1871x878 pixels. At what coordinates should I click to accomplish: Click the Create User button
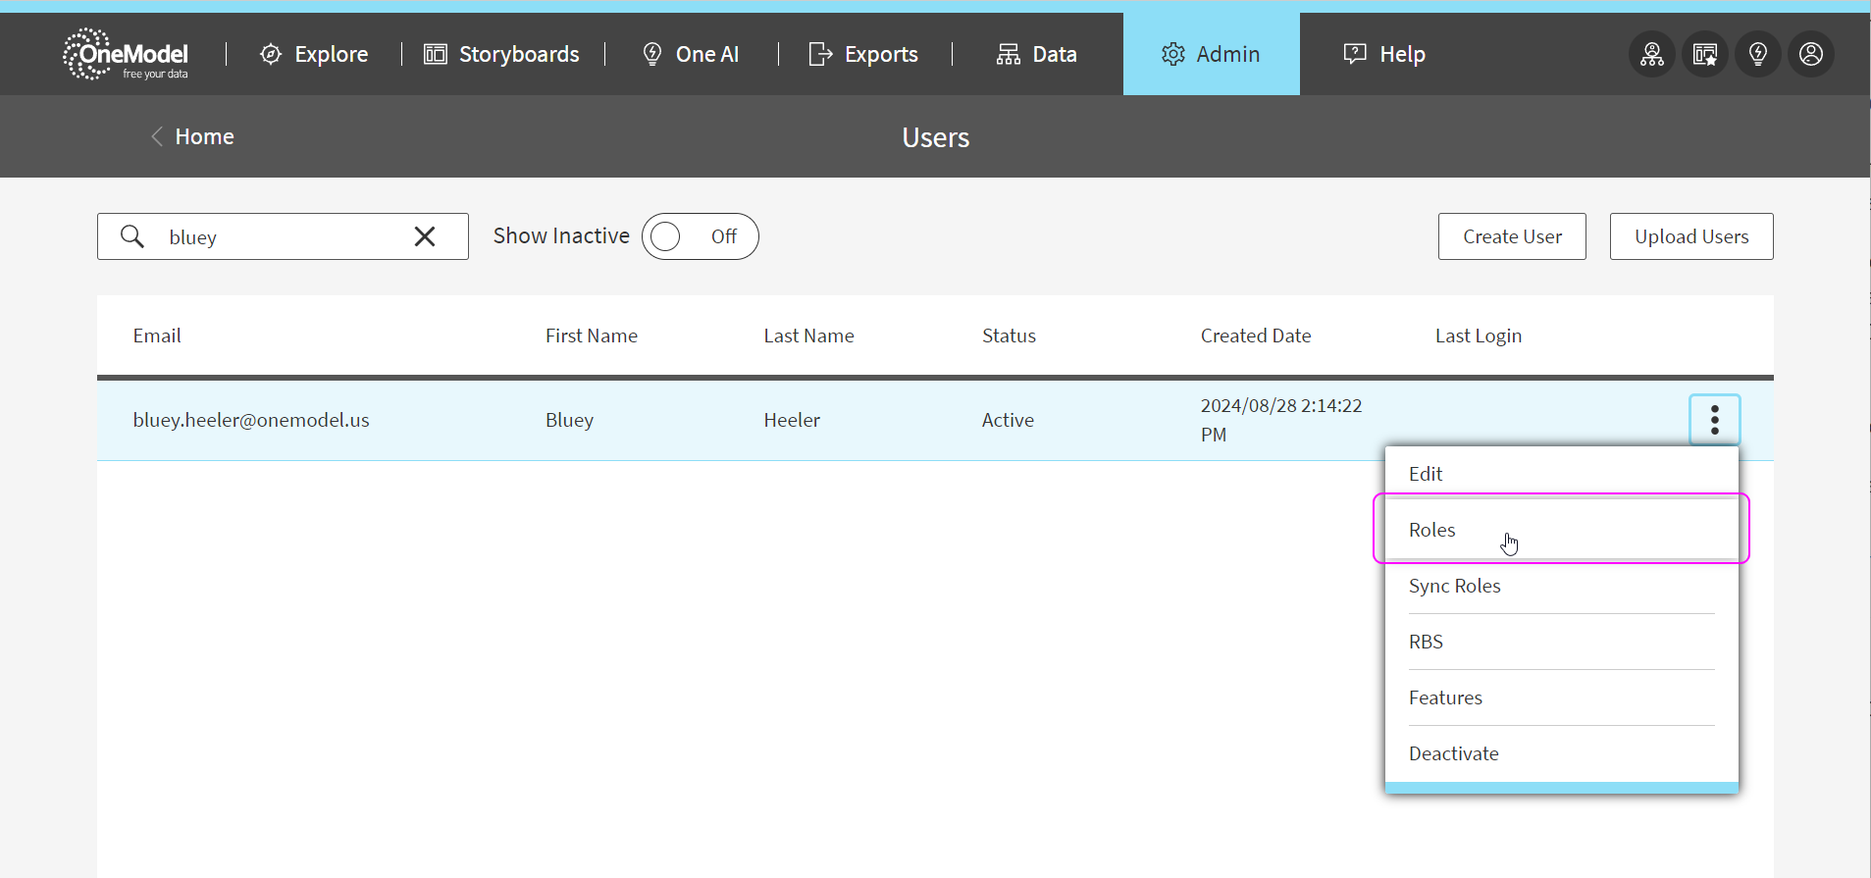point(1512,236)
